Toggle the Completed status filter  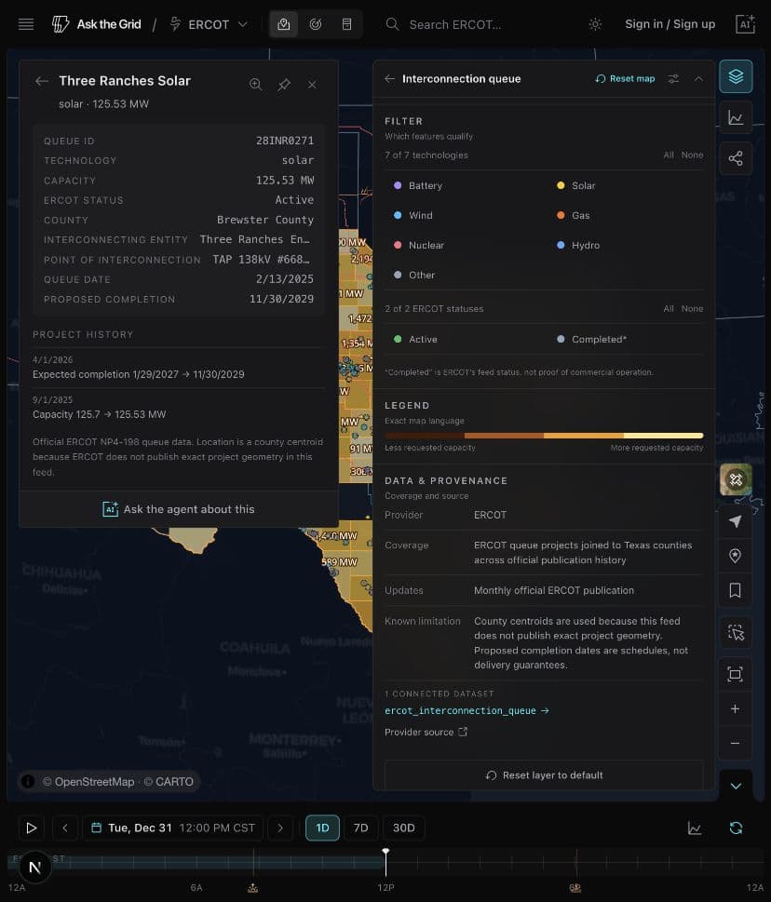point(592,340)
